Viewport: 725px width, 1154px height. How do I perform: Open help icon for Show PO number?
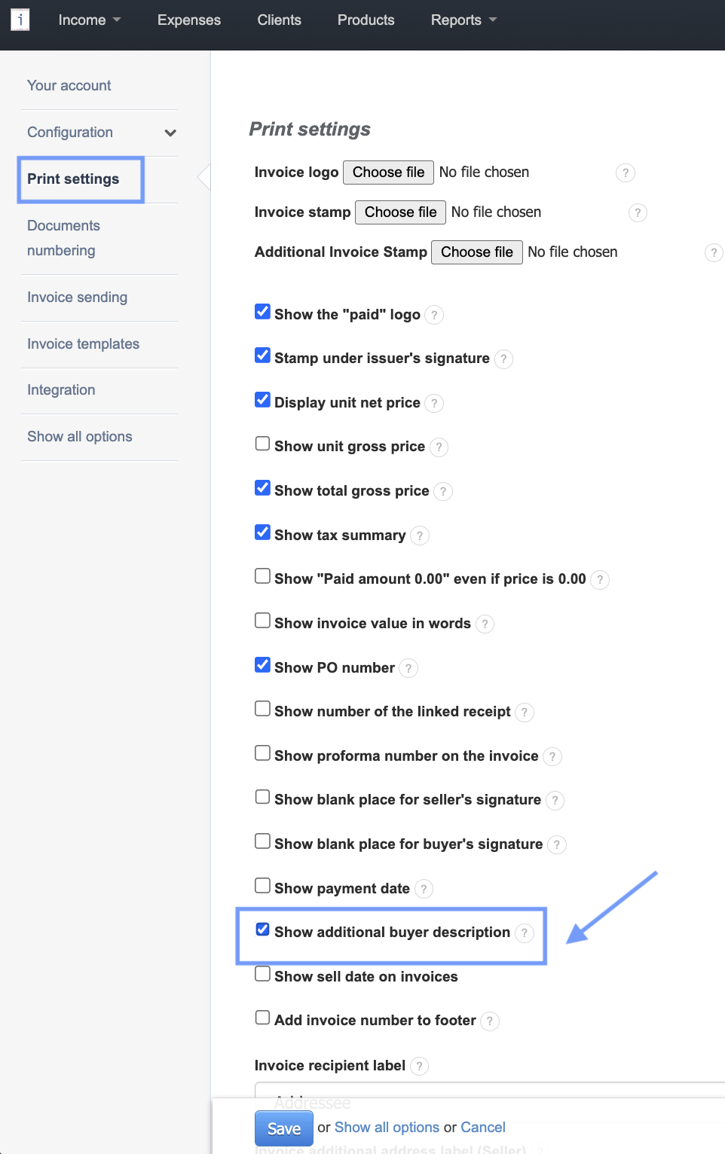408,668
